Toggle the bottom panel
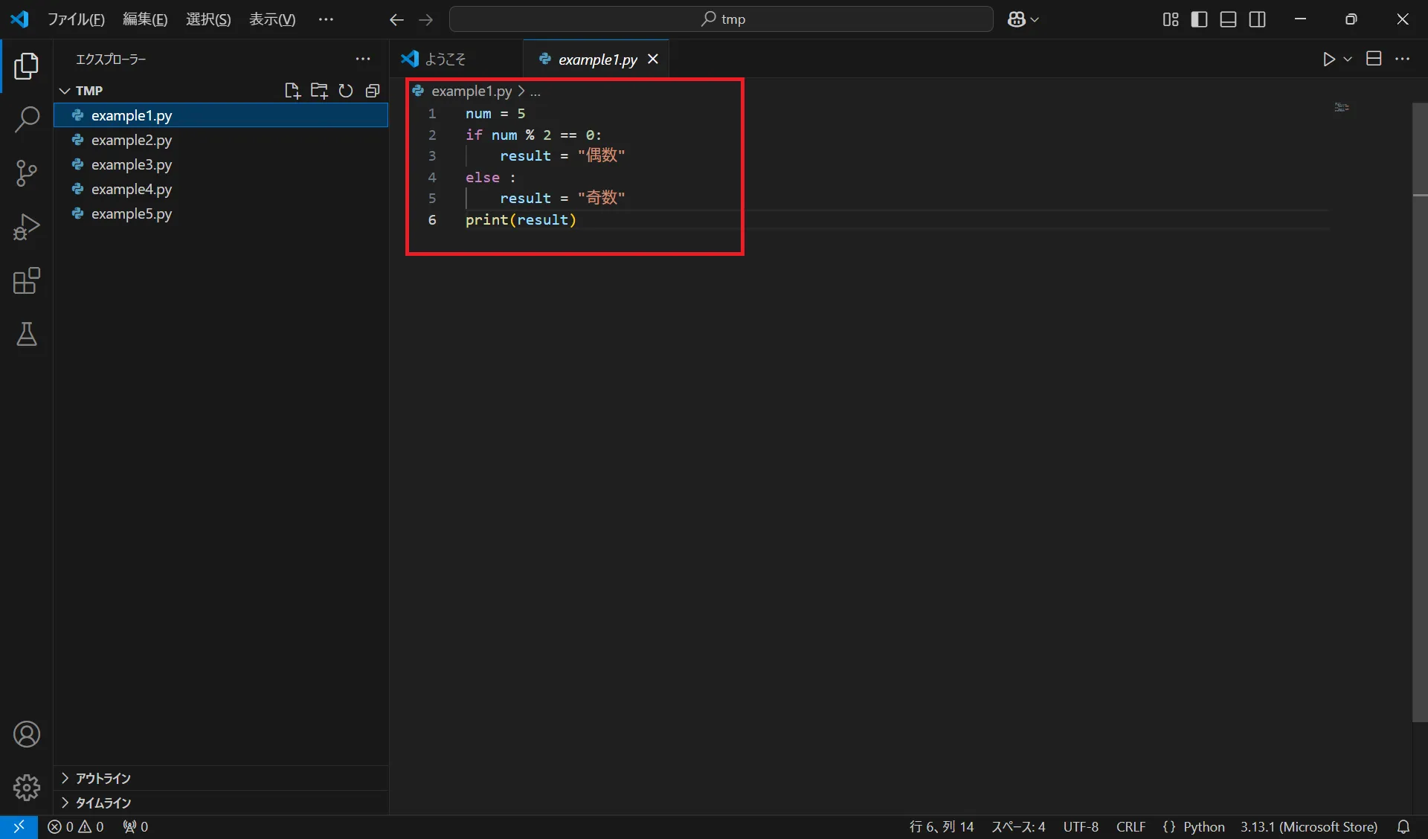The image size is (1428, 839). [1229, 19]
